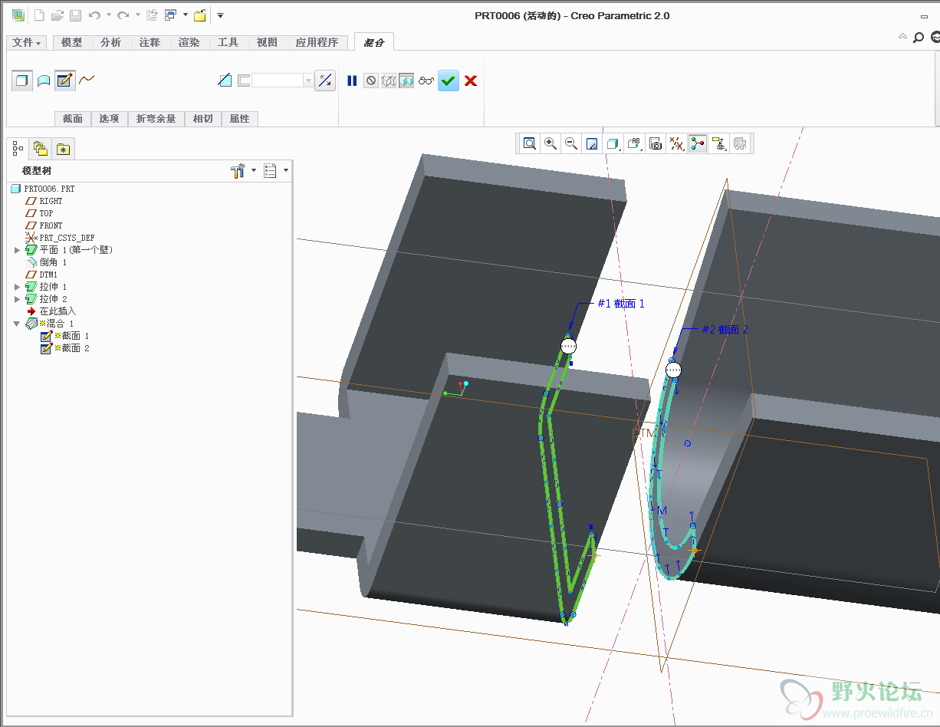The width and height of the screenshot is (940, 727).
Task: Toggle Blend as Solid option
Action: tap(22, 80)
